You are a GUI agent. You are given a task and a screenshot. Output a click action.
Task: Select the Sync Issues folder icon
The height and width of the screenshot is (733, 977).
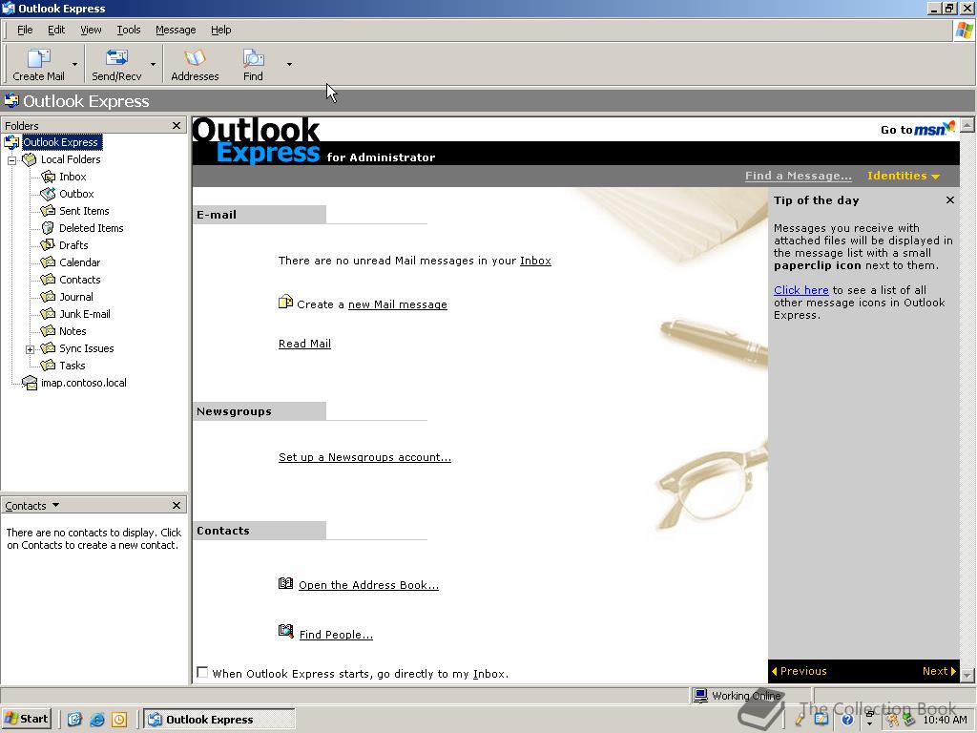48,348
